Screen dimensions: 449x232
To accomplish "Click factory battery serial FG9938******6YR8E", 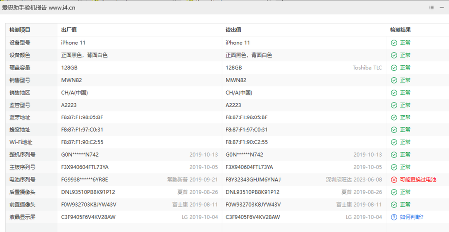I will (84, 180).
